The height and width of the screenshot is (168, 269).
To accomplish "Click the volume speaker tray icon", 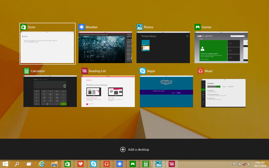I will click(249, 164).
